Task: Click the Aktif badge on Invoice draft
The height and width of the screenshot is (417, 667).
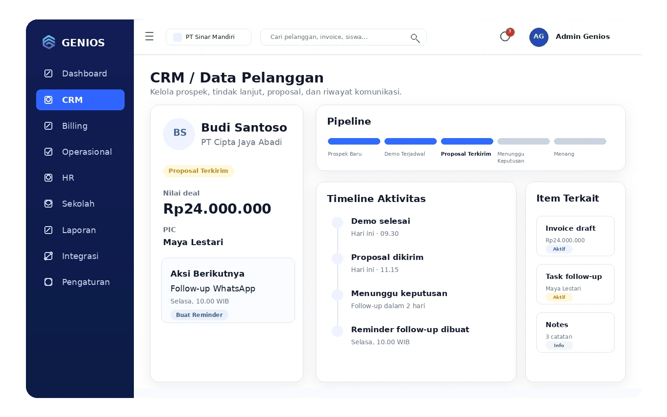Action: pos(559,249)
